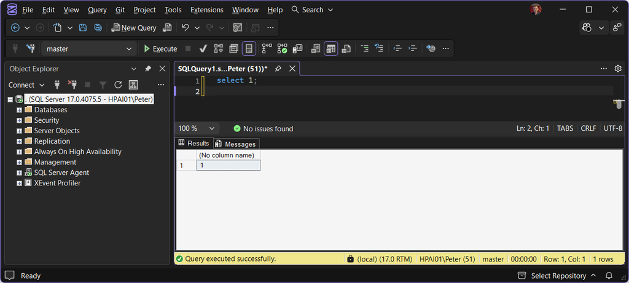Click the New Query button
The image size is (629, 283).
coord(133,28)
